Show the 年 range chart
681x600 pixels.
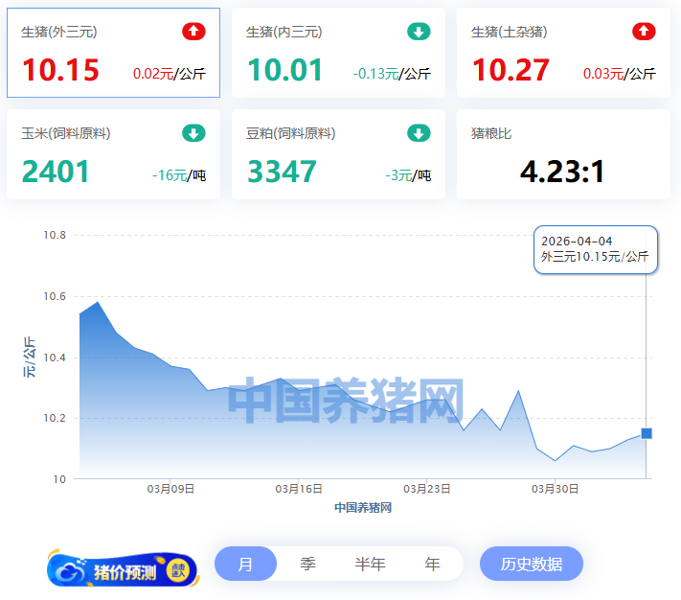(432, 565)
